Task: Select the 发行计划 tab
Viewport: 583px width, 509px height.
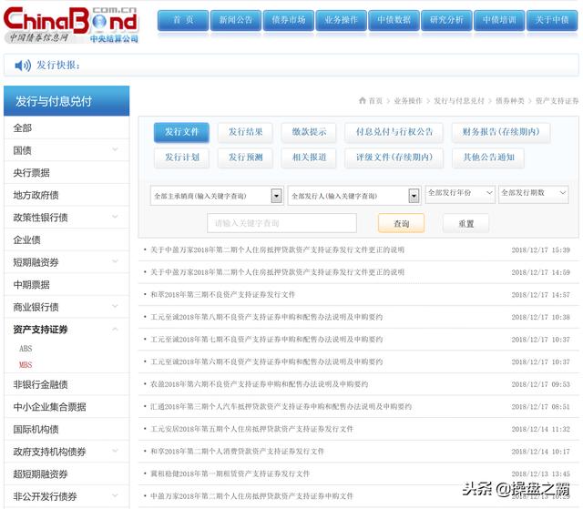Action: coord(182,158)
